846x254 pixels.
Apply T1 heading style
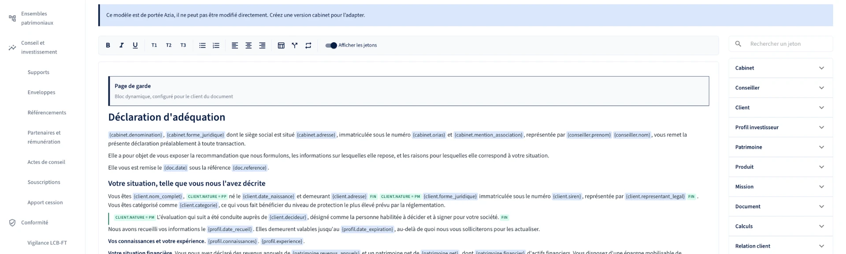point(154,45)
